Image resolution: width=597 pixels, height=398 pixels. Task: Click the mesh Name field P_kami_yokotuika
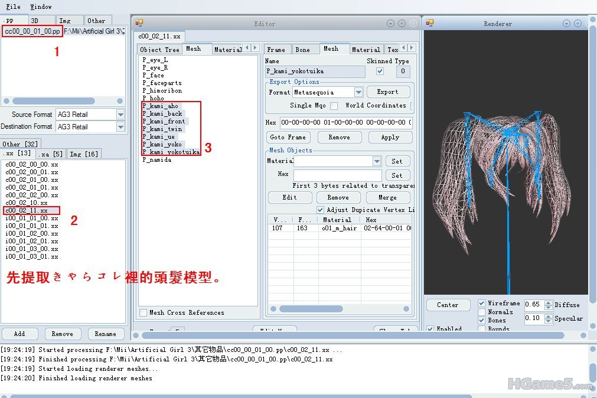[x=315, y=71]
